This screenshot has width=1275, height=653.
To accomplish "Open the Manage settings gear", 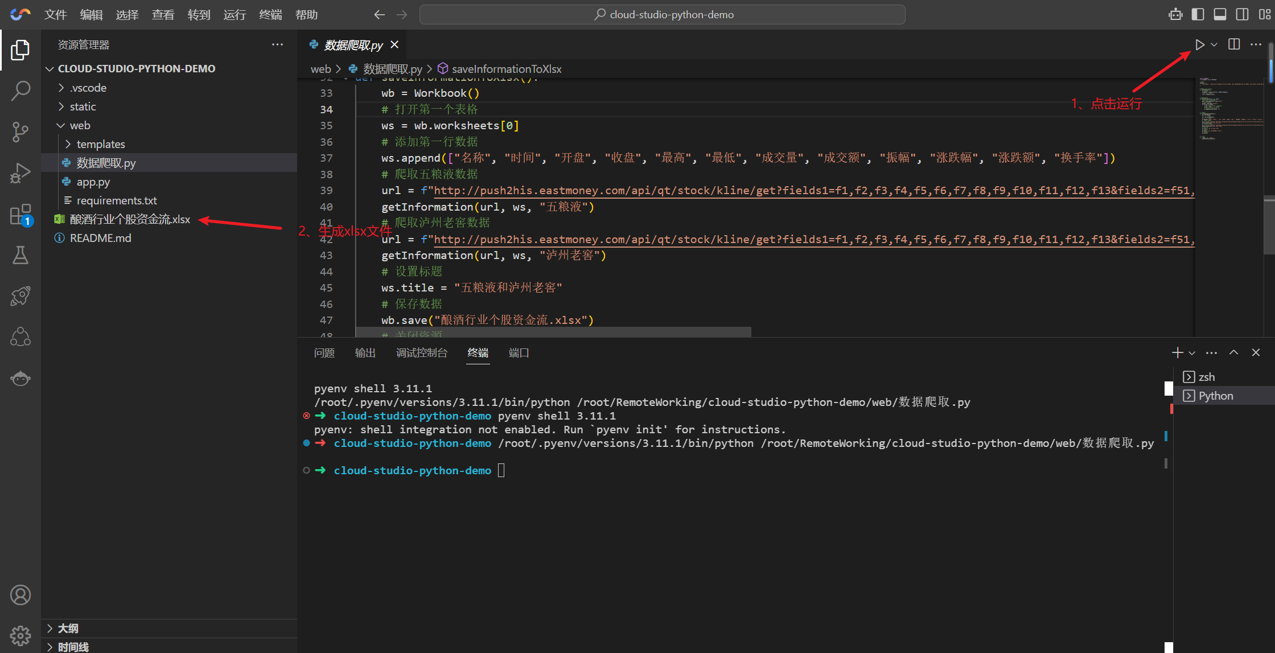I will pyautogui.click(x=20, y=635).
